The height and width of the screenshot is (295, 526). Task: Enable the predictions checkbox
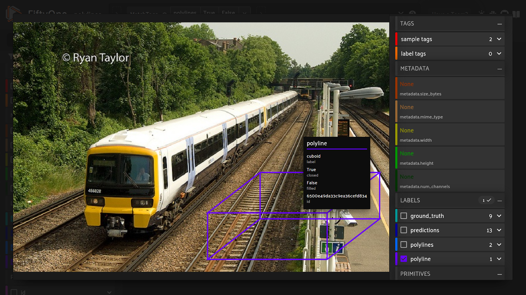click(x=404, y=230)
